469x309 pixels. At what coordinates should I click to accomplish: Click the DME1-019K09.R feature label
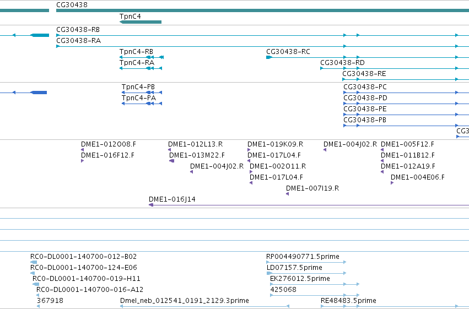point(276,144)
